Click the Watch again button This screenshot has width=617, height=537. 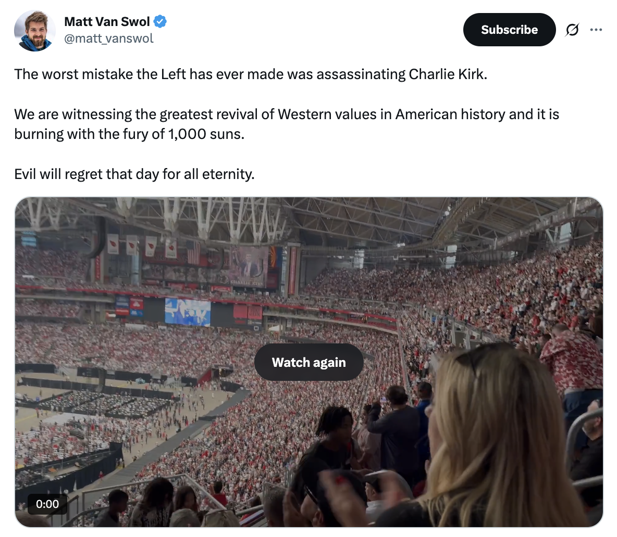(308, 362)
